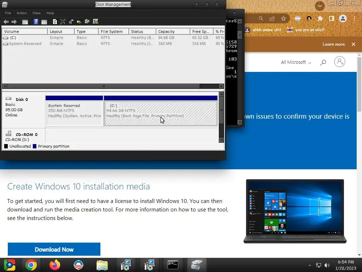Screen dimensions: 362x272
Task: Click the striped egg extension icon in Chrome
Action: [x=298, y=18]
